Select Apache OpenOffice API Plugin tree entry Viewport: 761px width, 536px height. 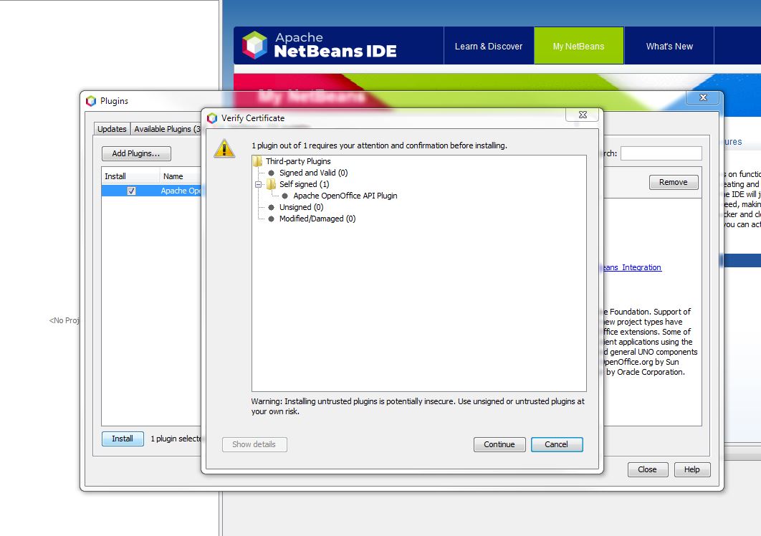tap(345, 196)
